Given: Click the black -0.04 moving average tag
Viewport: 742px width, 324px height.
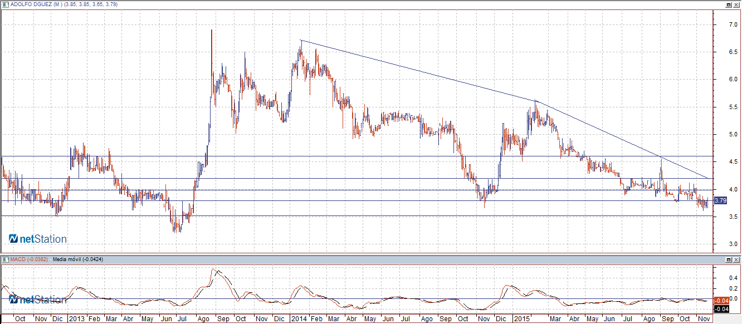Looking at the screenshot, I should pyautogui.click(x=721, y=309).
